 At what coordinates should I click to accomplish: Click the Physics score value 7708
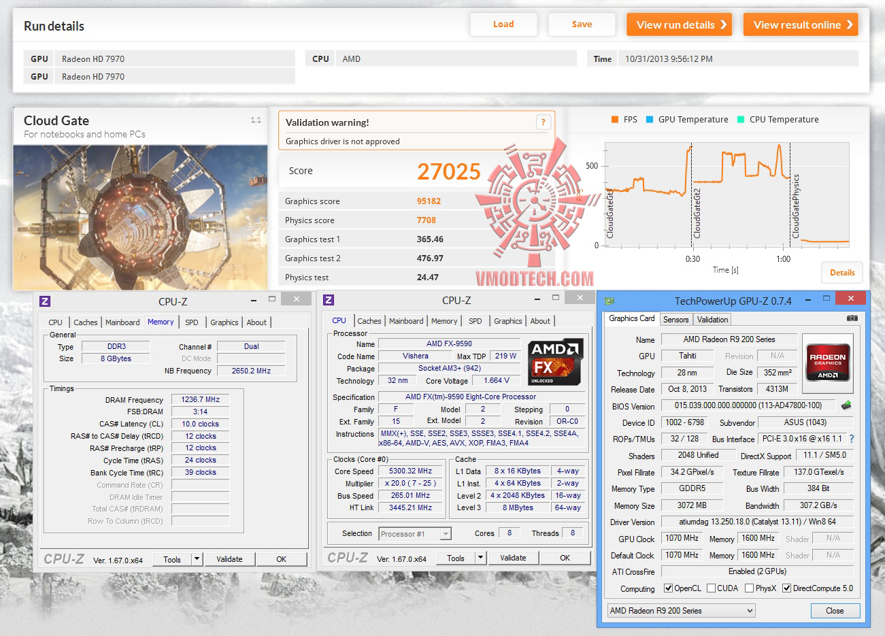[x=427, y=220]
